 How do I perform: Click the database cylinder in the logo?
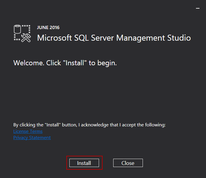click(x=18, y=30)
